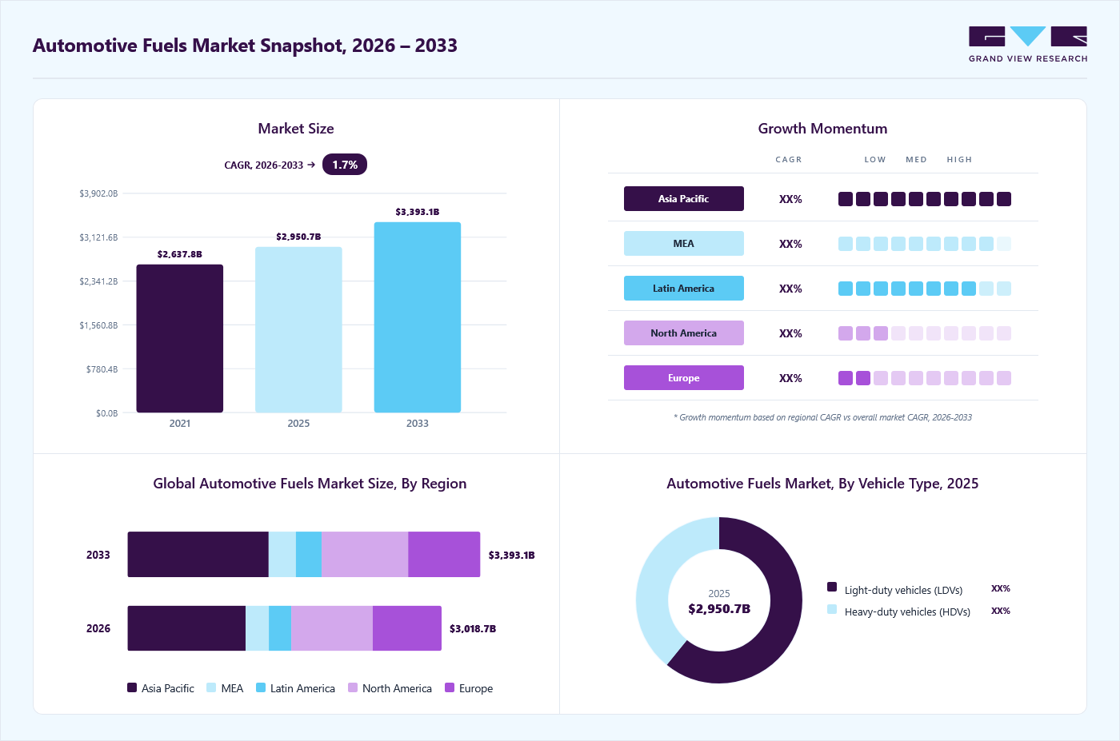Select the 2025 market size bar
1120x741 pixels.
(x=298, y=329)
